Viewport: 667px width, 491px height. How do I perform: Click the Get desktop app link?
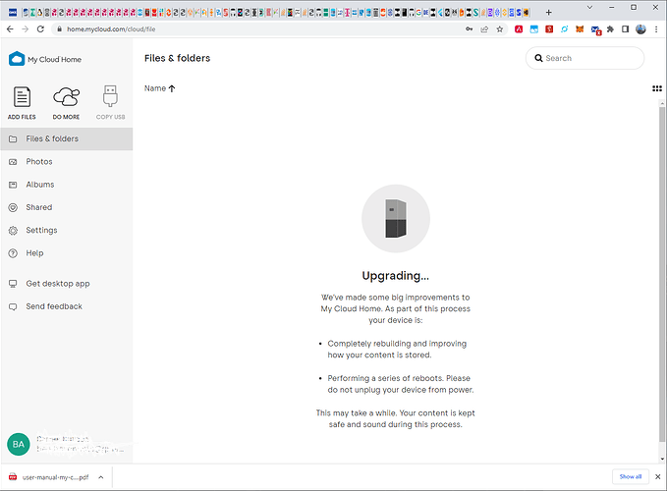tap(58, 284)
